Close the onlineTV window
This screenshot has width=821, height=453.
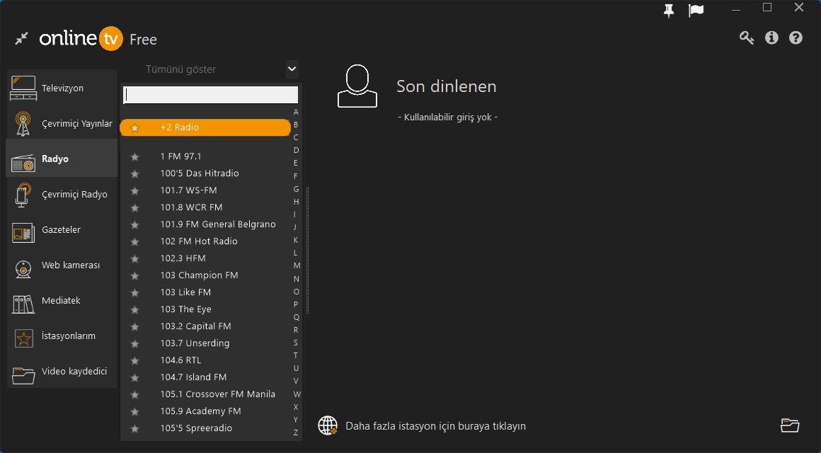pos(798,8)
